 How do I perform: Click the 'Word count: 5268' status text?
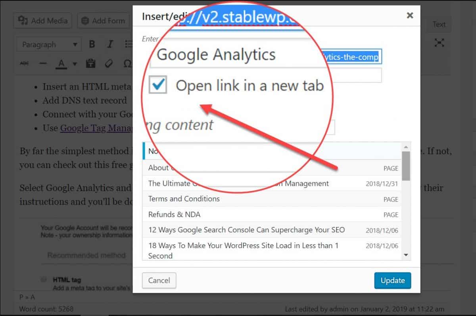(46, 309)
